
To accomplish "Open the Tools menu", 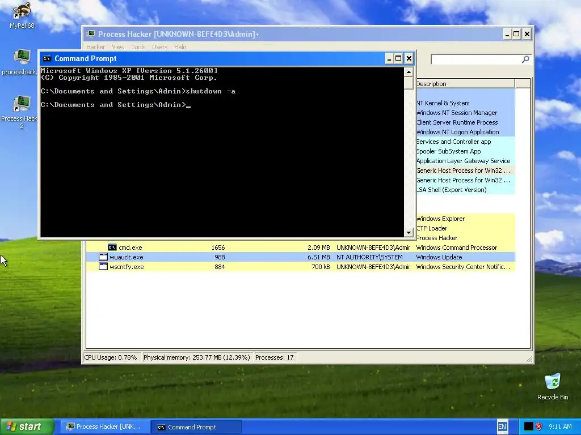I will pos(138,47).
